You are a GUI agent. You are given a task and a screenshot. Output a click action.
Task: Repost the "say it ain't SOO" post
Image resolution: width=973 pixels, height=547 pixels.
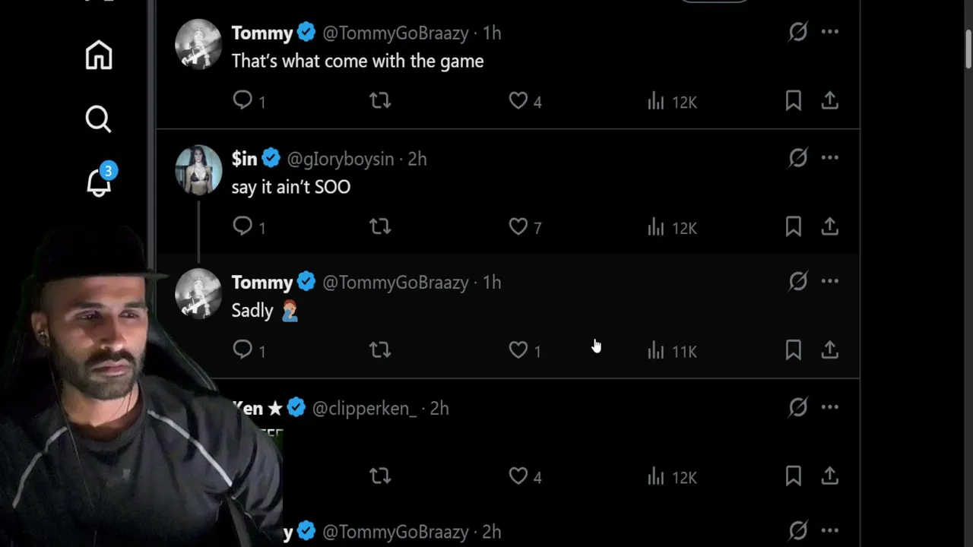(x=380, y=226)
